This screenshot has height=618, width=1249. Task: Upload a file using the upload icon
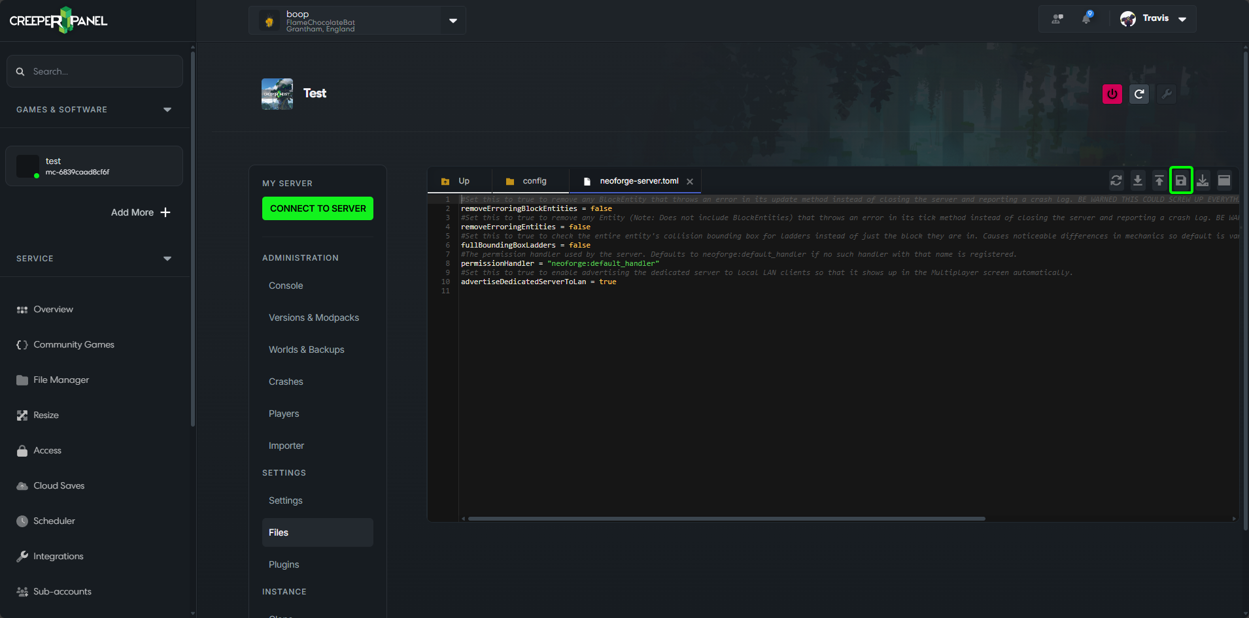coord(1159,180)
